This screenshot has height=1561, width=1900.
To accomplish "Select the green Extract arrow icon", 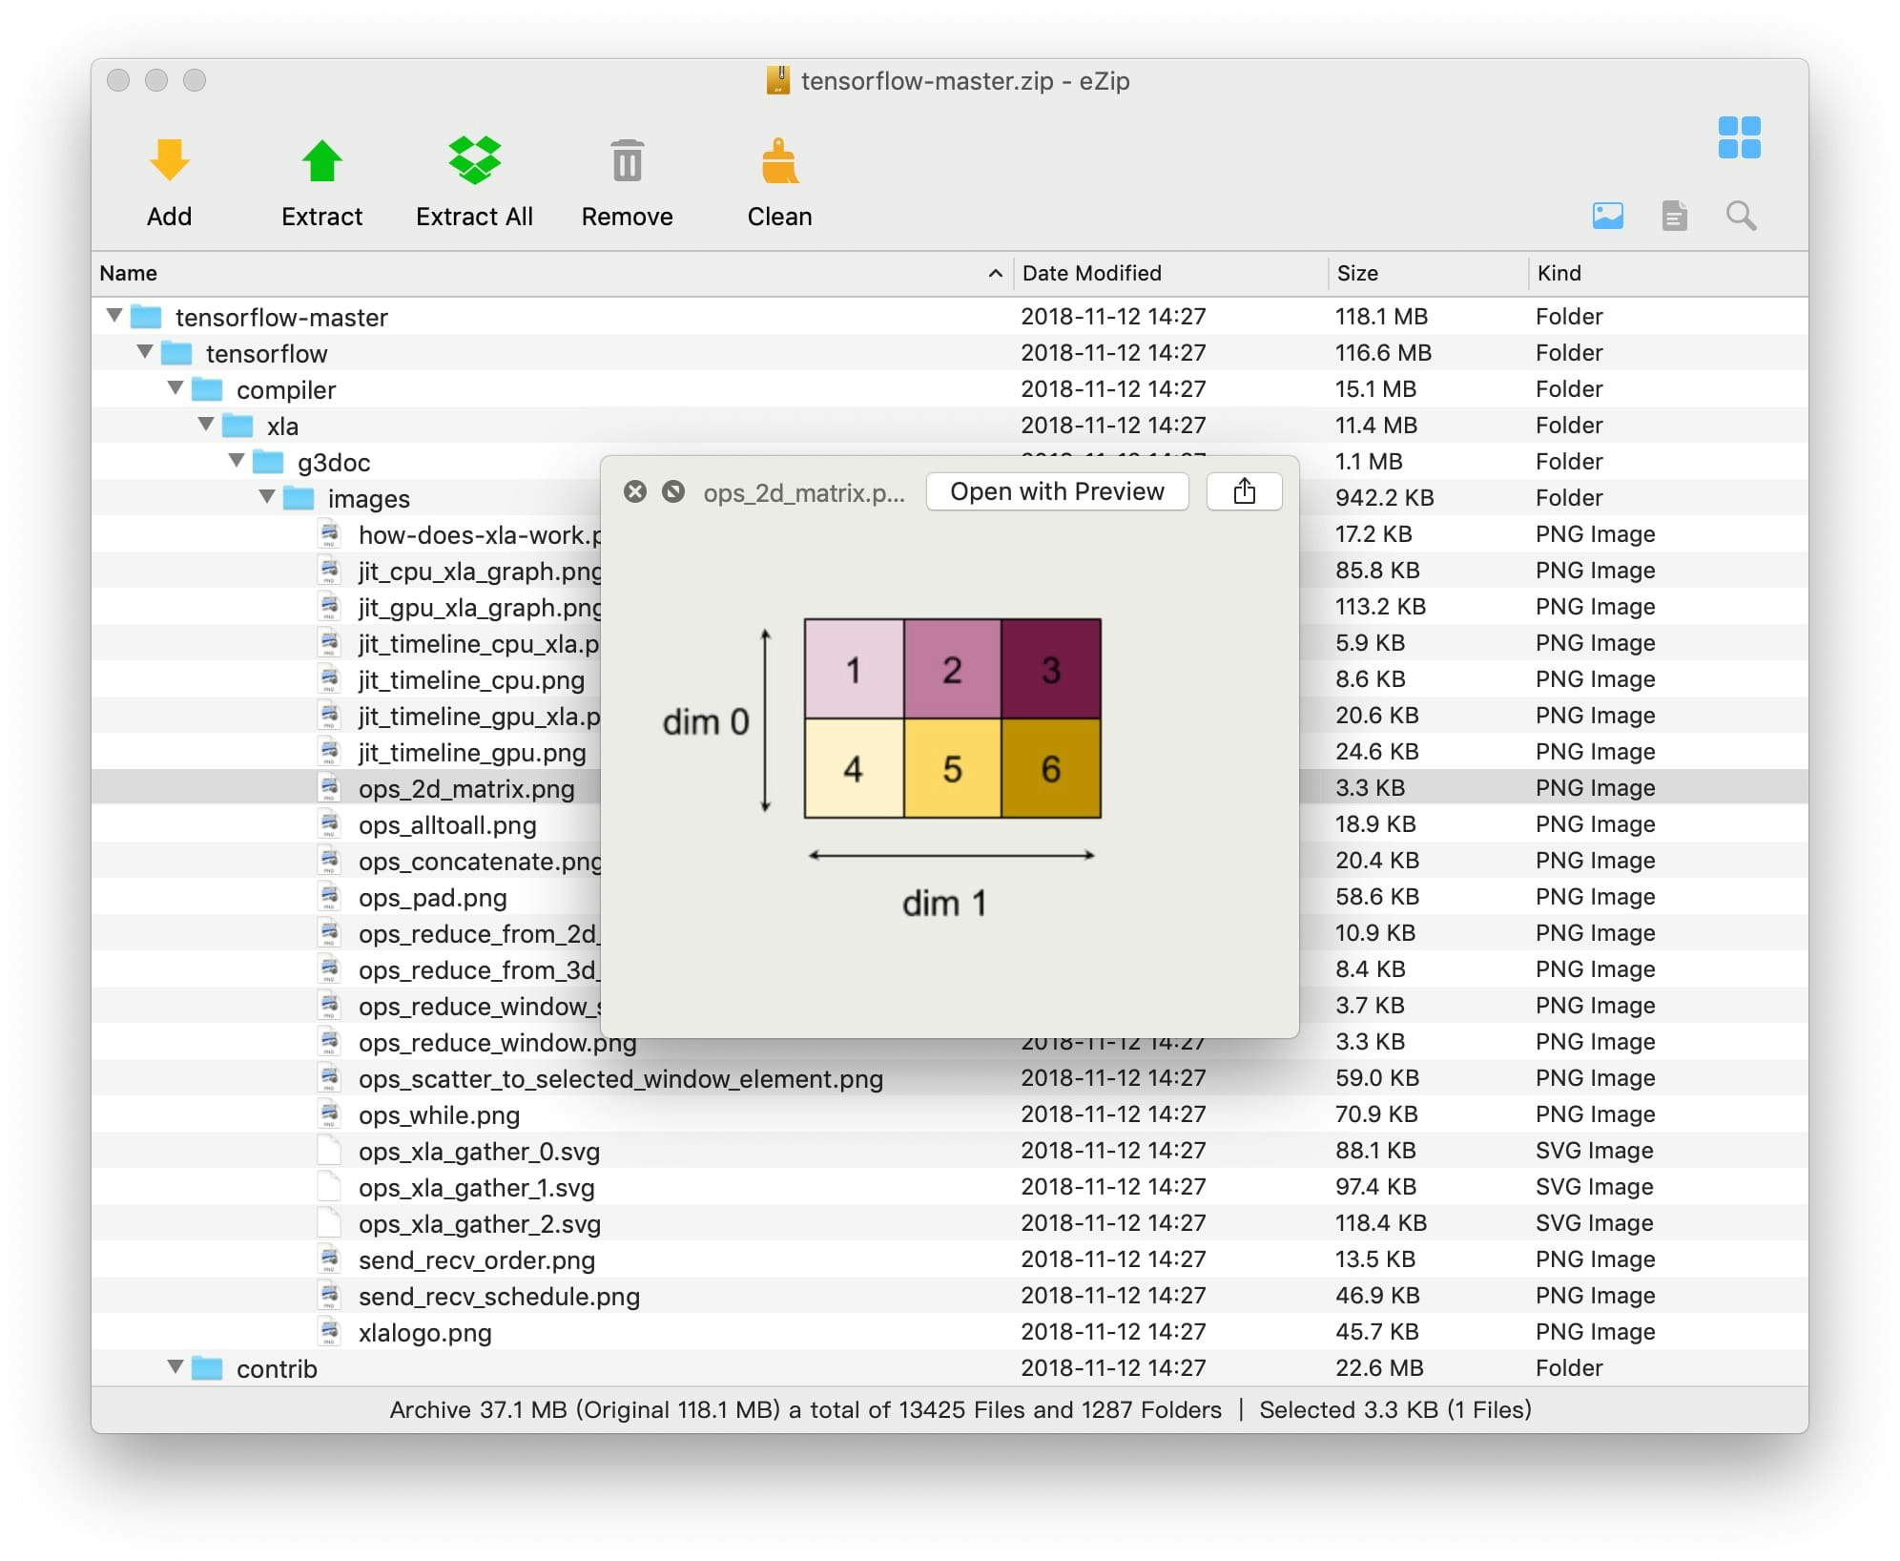I will point(320,162).
